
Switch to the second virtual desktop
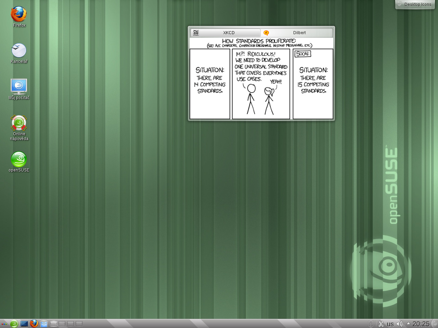(62, 324)
